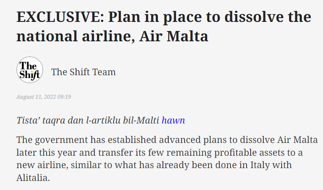Click the italic phrase "Tista' taqra"
The width and height of the screenshot is (323, 190).
pos(38,121)
